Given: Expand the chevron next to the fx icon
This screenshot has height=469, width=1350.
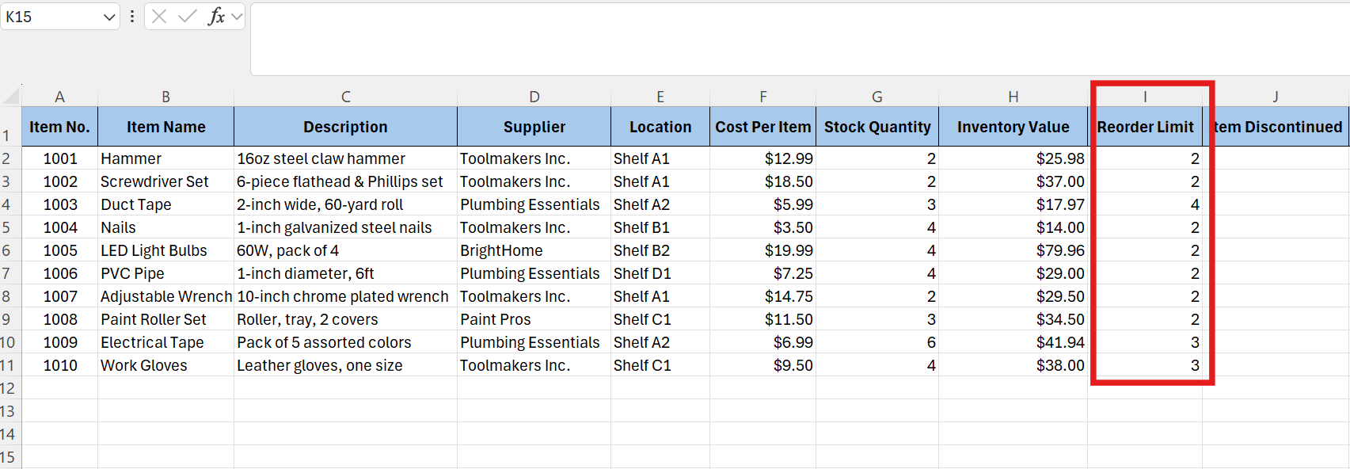Looking at the screenshot, I should (x=237, y=17).
